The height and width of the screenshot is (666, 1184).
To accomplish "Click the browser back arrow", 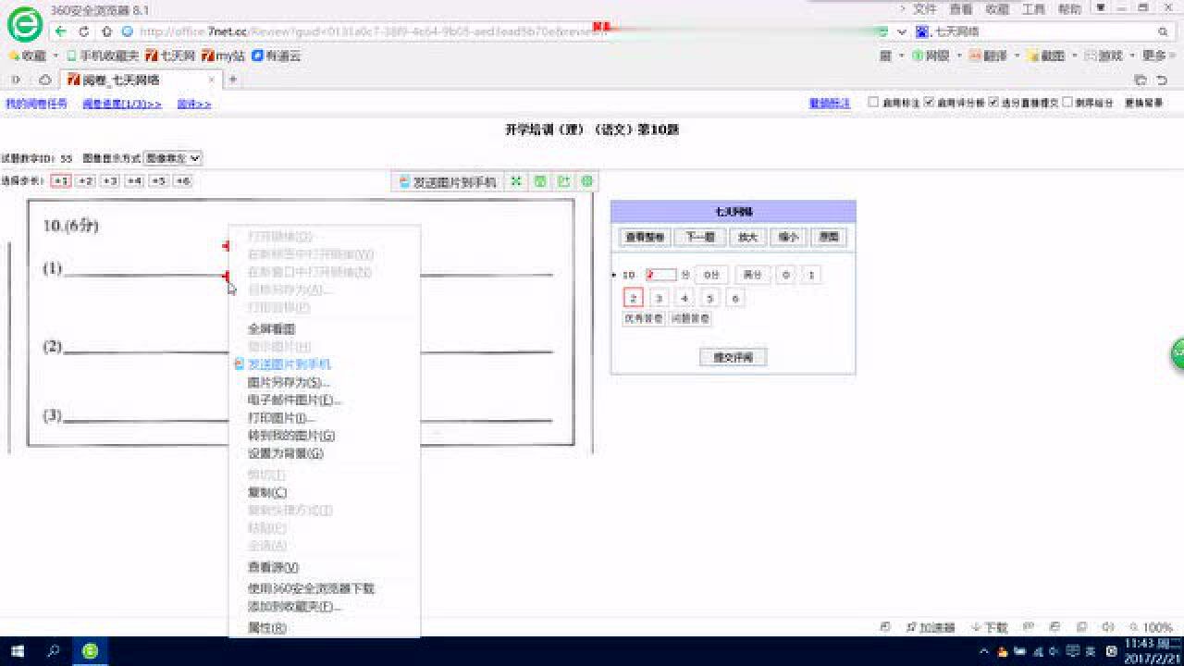I will (x=61, y=31).
